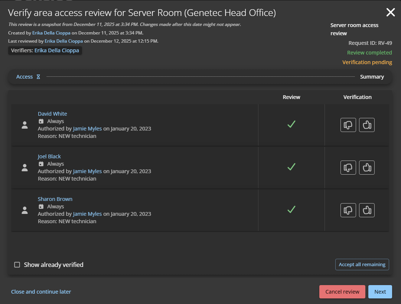Approve David White with the thumbs-up icon
This screenshot has width=401, height=304.
pyautogui.click(x=367, y=125)
